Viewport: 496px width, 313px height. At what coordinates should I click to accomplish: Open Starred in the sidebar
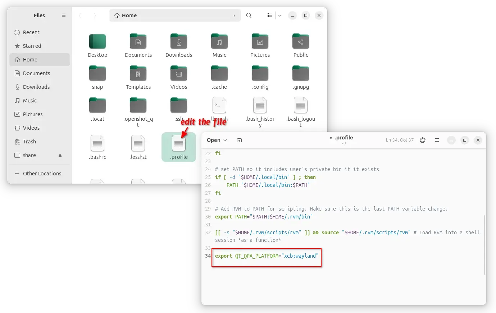(32, 46)
